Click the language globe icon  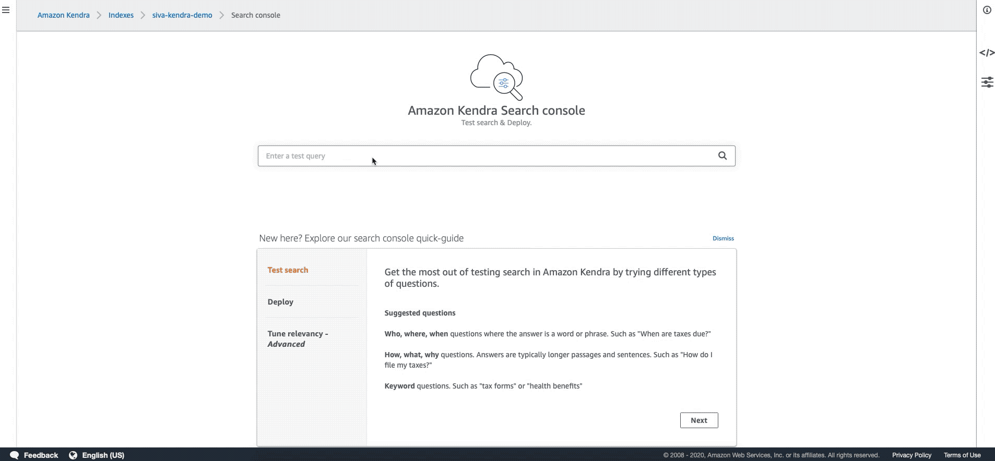(73, 455)
